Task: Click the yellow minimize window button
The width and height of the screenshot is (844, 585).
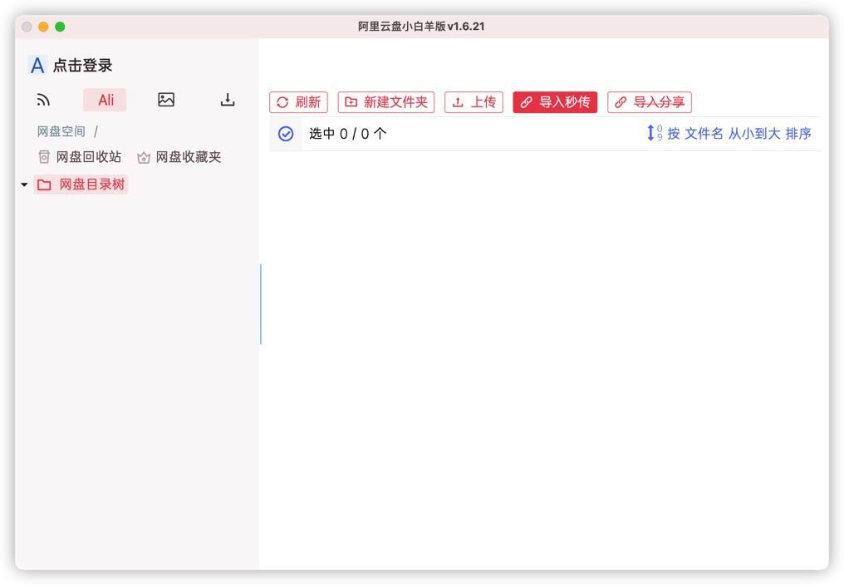Action: [x=43, y=27]
